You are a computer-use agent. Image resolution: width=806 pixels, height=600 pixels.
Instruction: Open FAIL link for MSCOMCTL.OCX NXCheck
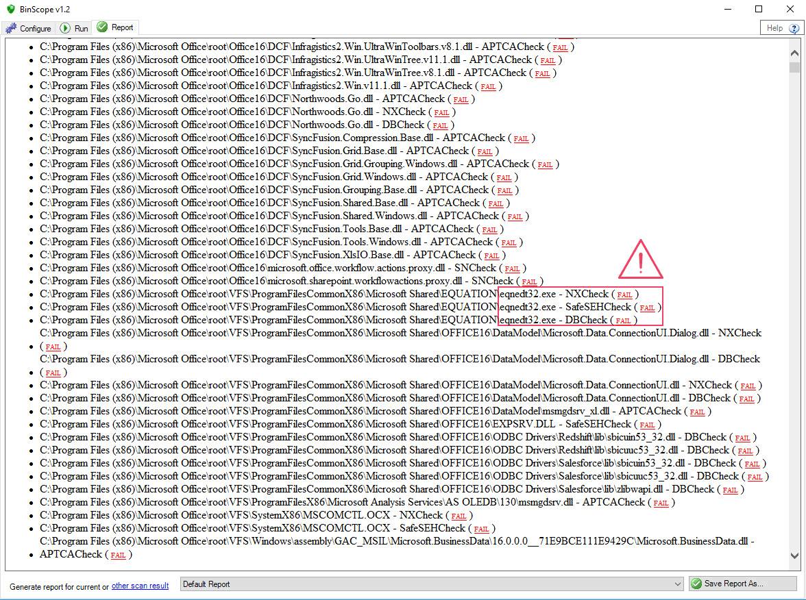click(459, 516)
